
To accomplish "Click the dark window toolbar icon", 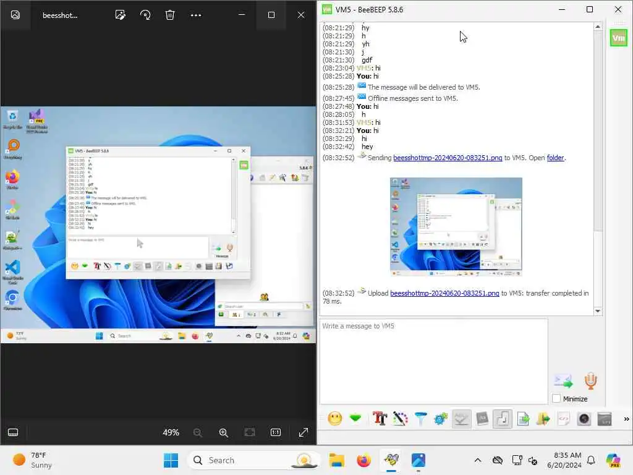I will 605,419.
